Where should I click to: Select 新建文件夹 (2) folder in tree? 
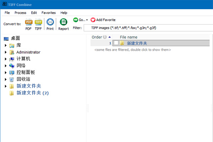32,93
